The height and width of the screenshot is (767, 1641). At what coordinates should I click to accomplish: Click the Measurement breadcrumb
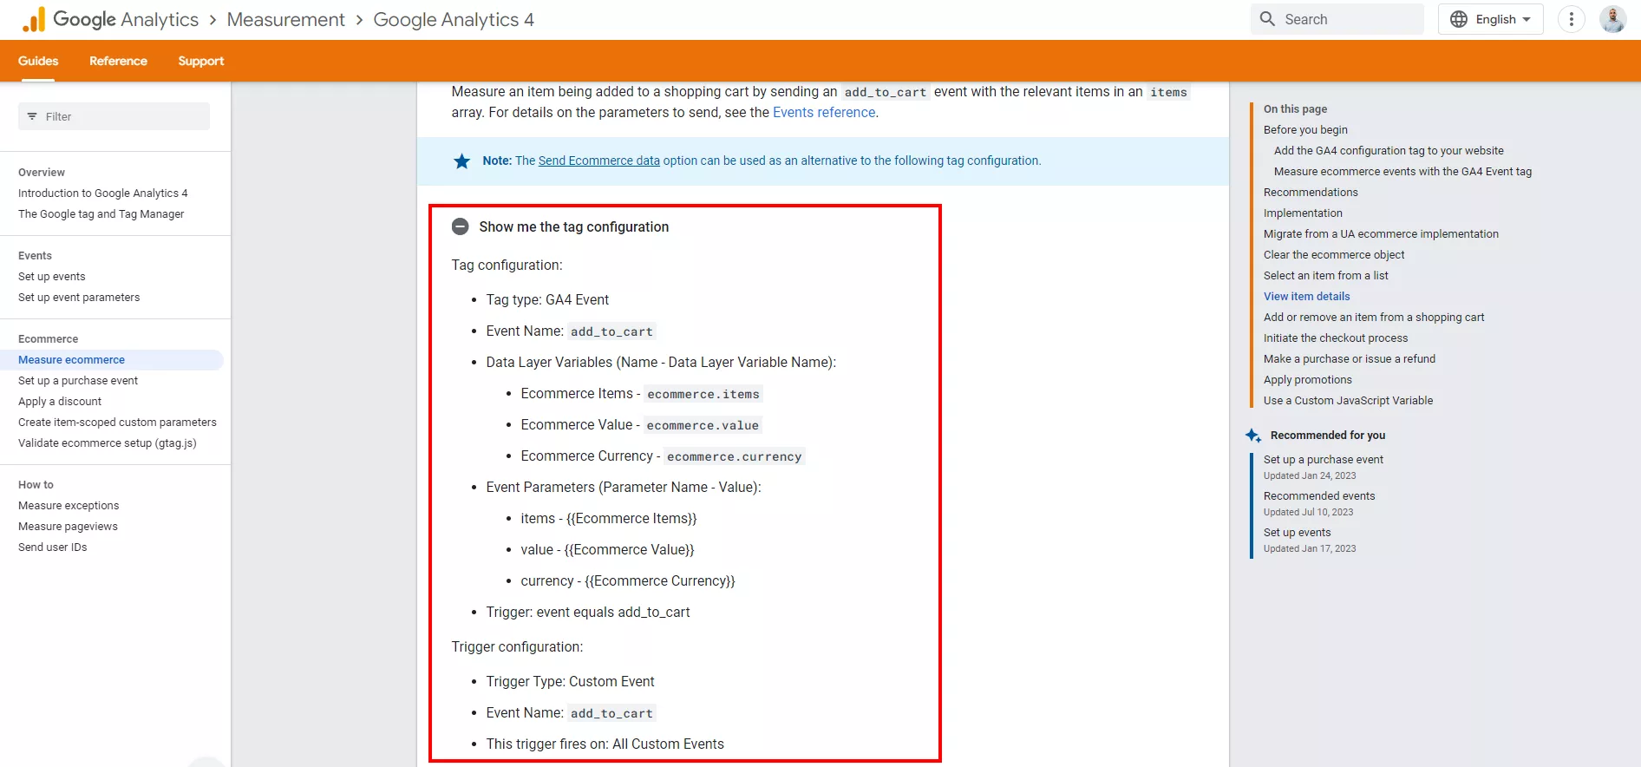coord(286,20)
